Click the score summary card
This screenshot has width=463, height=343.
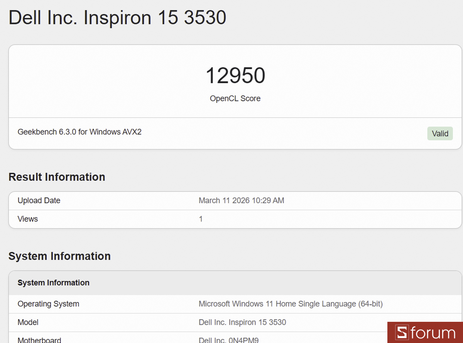tap(235, 81)
